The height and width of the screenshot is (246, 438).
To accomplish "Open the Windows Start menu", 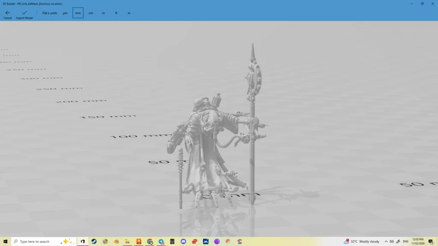I will pyautogui.click(x=5, y=241).
